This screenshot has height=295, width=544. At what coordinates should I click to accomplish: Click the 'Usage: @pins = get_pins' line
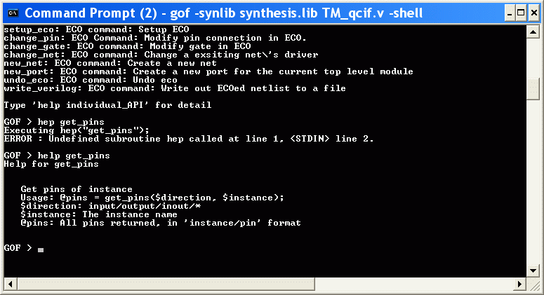(x=152, y=198)
